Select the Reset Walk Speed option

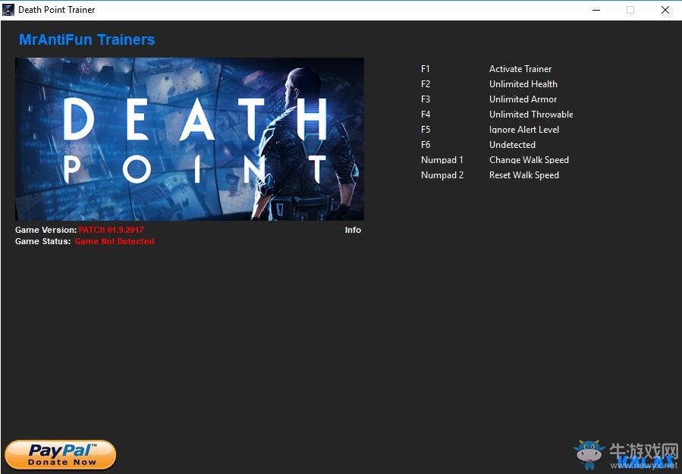[x=524, y=175]
